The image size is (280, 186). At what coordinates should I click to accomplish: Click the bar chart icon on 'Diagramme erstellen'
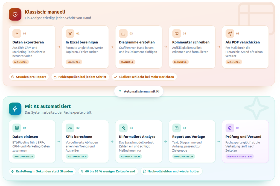tap(123, 34)
